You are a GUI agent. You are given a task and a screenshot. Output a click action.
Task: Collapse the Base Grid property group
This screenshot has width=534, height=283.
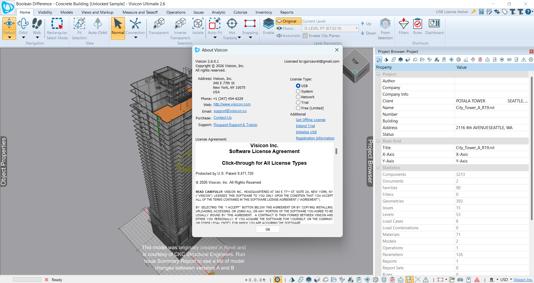click(378, 141)
